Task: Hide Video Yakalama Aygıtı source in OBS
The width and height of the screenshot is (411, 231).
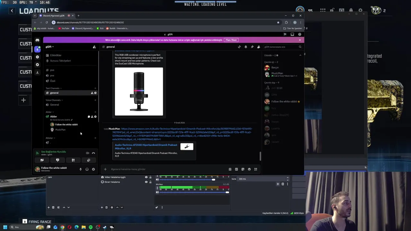Action: [146, 177]
